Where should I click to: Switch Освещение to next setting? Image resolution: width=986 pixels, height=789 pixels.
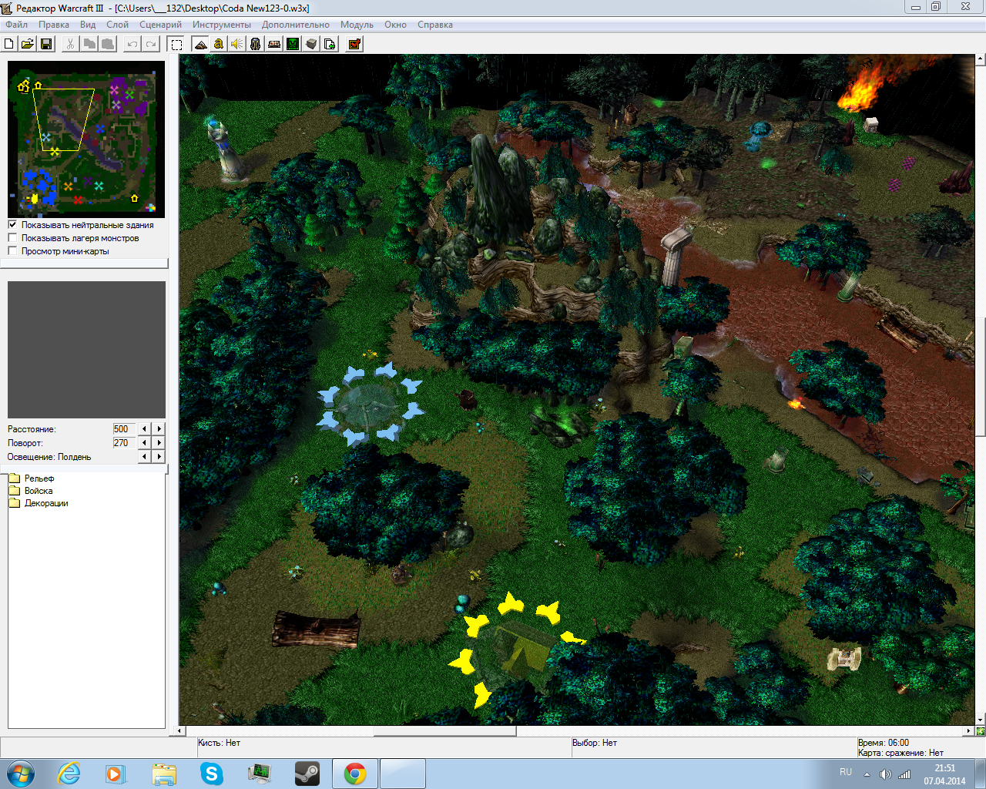(x=159, y=457)
